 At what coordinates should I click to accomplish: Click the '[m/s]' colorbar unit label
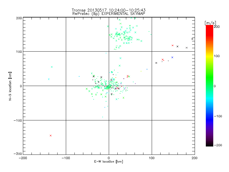210,23
